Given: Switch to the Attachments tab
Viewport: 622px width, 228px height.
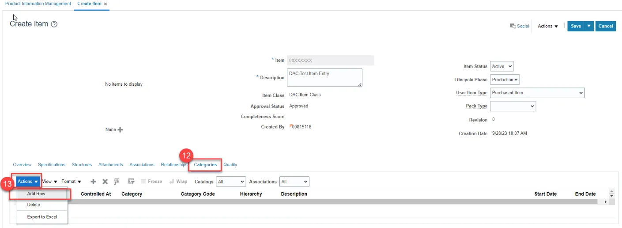Looking at the screenshot, I should click(x=110, y=164).
